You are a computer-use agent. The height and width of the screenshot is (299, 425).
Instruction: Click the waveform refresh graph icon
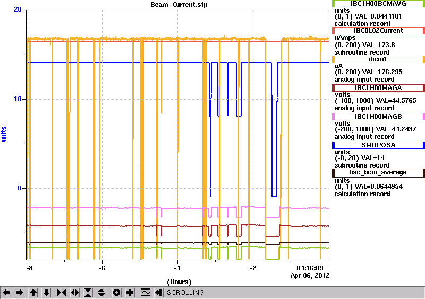[146, 293]
